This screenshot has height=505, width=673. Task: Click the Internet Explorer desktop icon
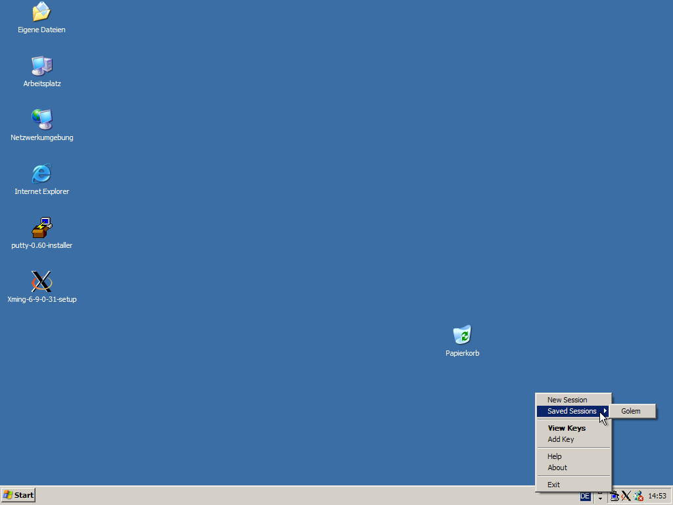(41, 174)
